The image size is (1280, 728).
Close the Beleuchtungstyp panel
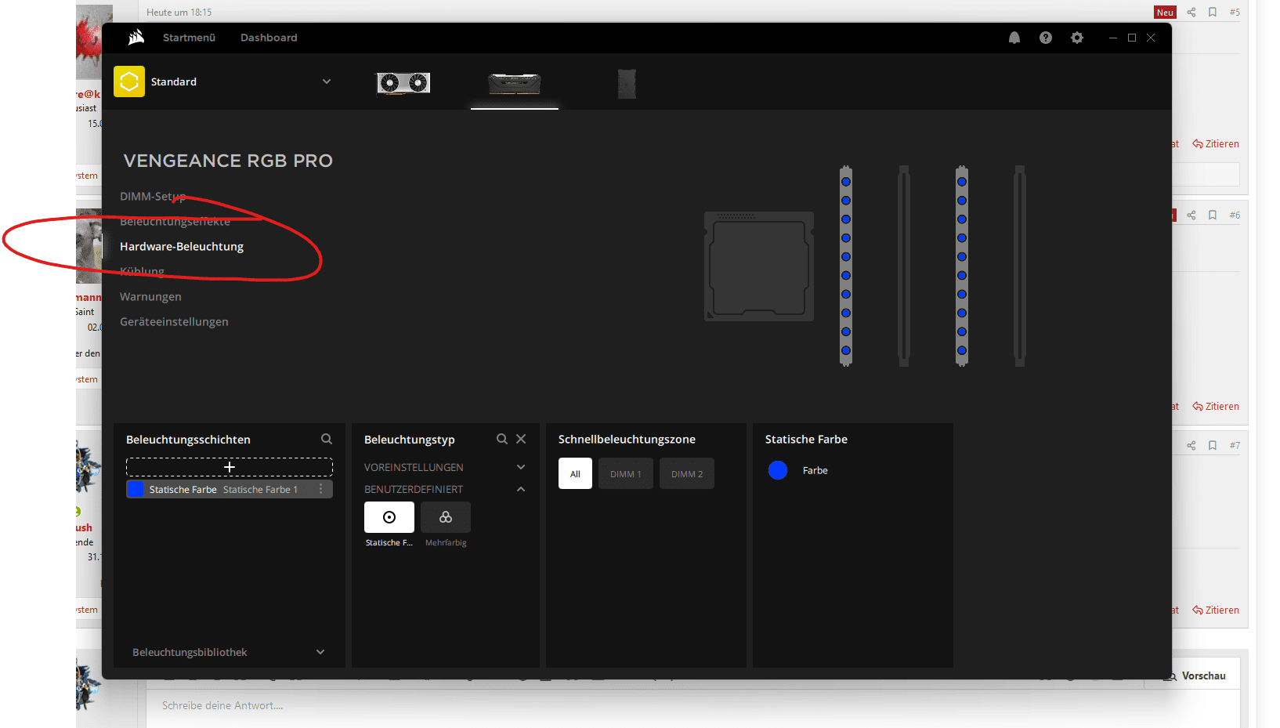point(521,439)
